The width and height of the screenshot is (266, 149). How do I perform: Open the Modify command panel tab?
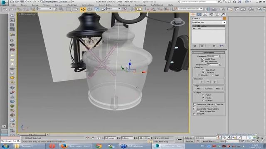199,14
